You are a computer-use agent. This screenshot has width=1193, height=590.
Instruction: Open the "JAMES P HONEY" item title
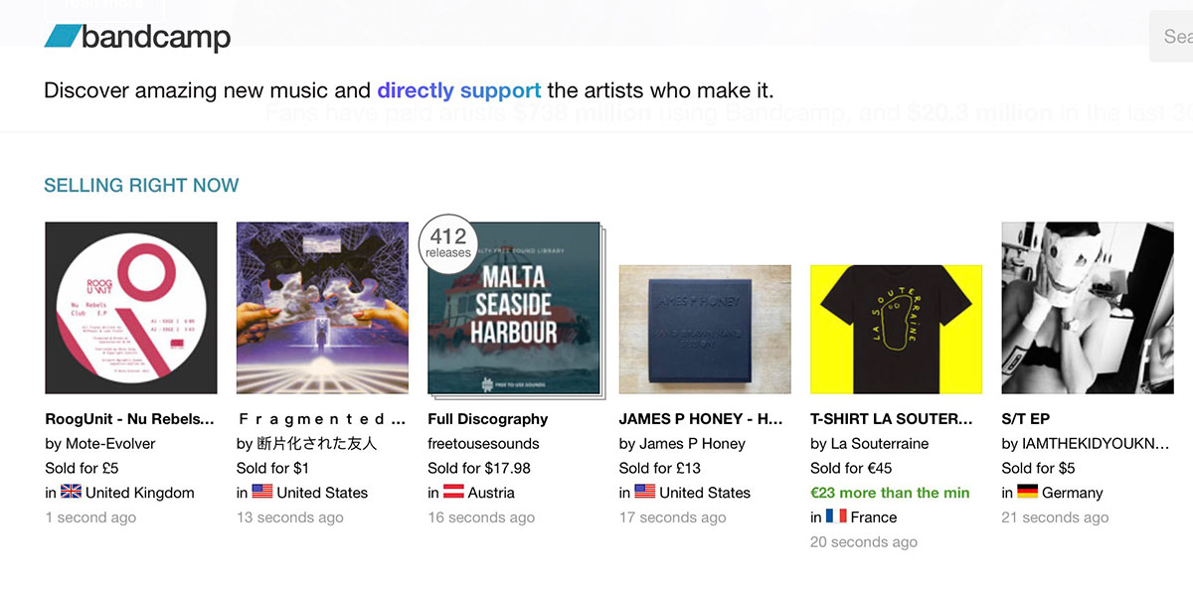701,419
